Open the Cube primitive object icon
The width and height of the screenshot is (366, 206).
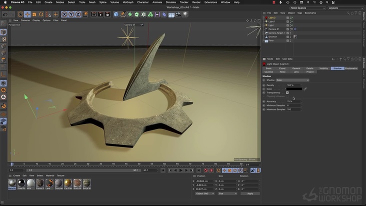(x=116, y=14)
